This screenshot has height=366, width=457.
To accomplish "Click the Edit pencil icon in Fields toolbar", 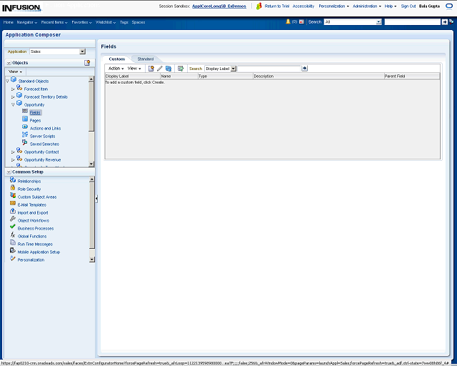I will [160, 69].
